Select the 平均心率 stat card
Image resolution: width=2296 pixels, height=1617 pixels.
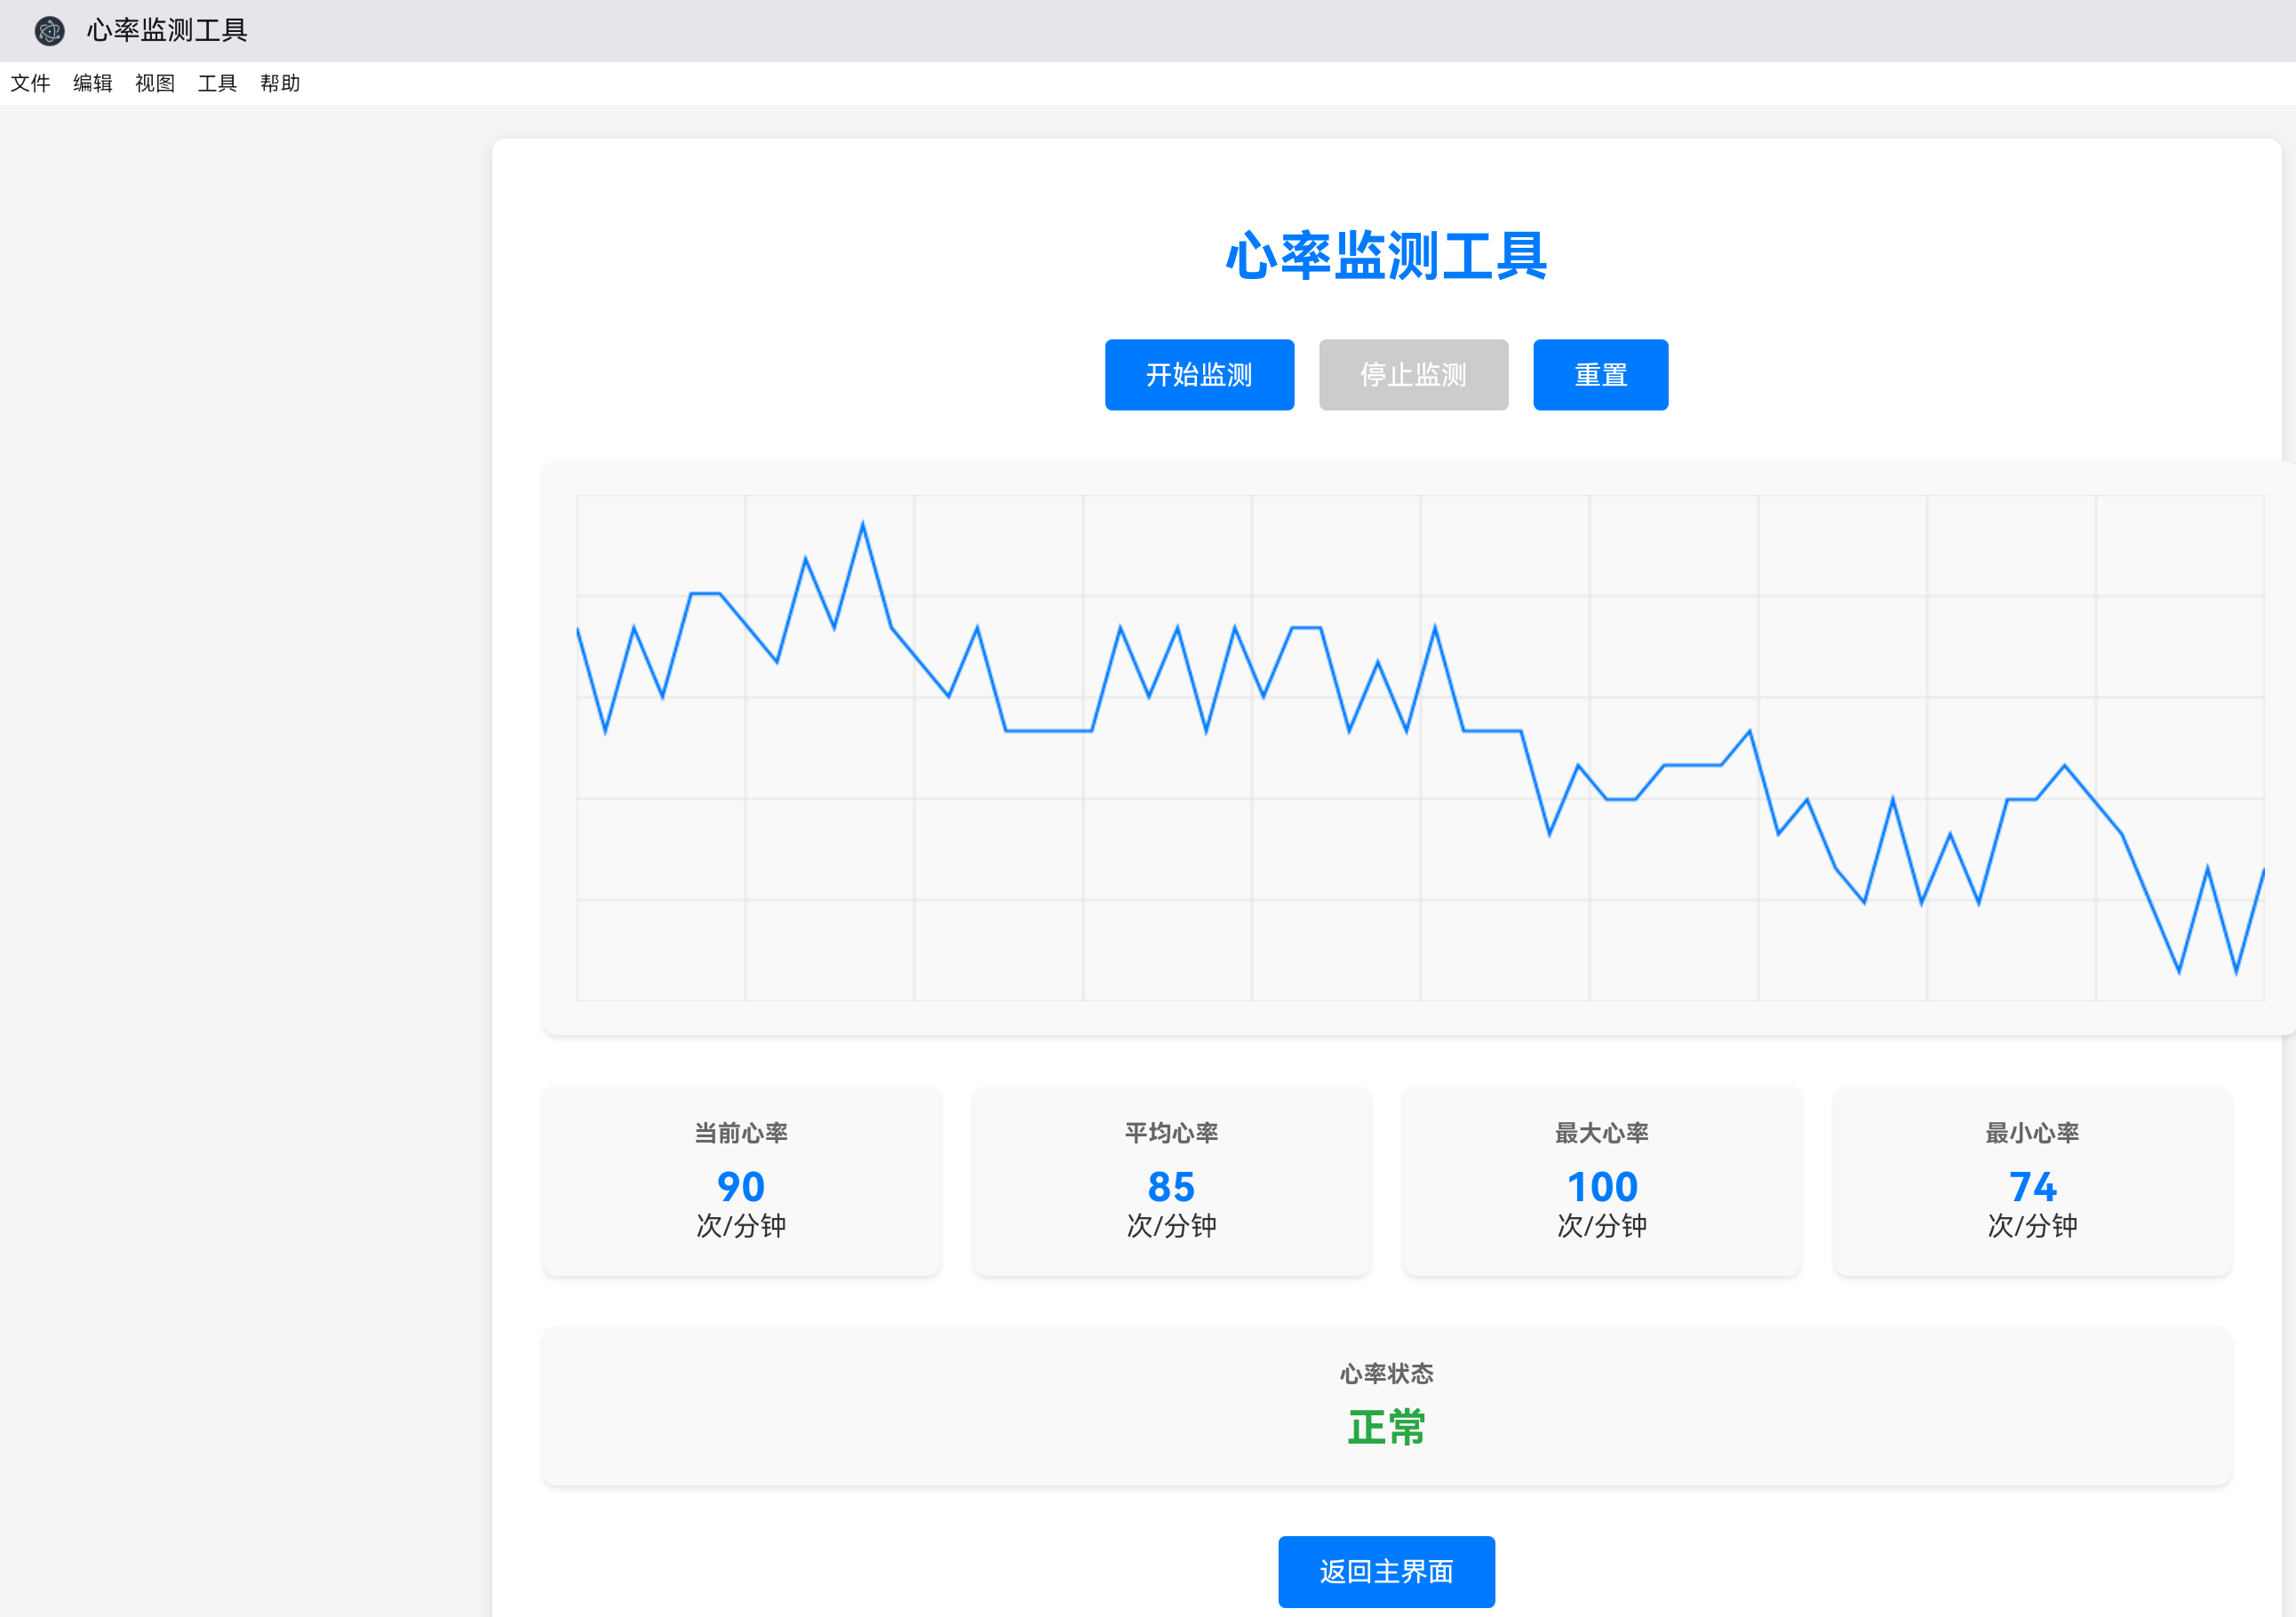point(1171,1180)
